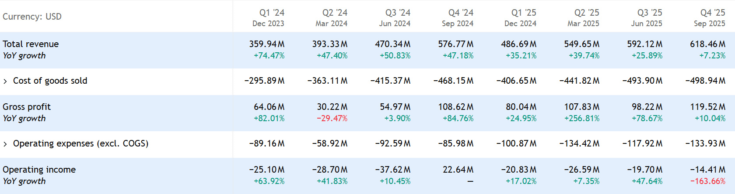Screen dimensions: 735x194
Task: Select the Q4 '24 Sep 2024 column header
Action: click(458, 18)
